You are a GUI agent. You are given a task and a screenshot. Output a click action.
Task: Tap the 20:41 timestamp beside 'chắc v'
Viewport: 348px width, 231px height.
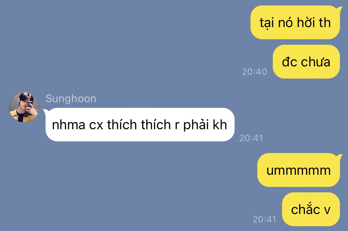(x=264, y=219)
